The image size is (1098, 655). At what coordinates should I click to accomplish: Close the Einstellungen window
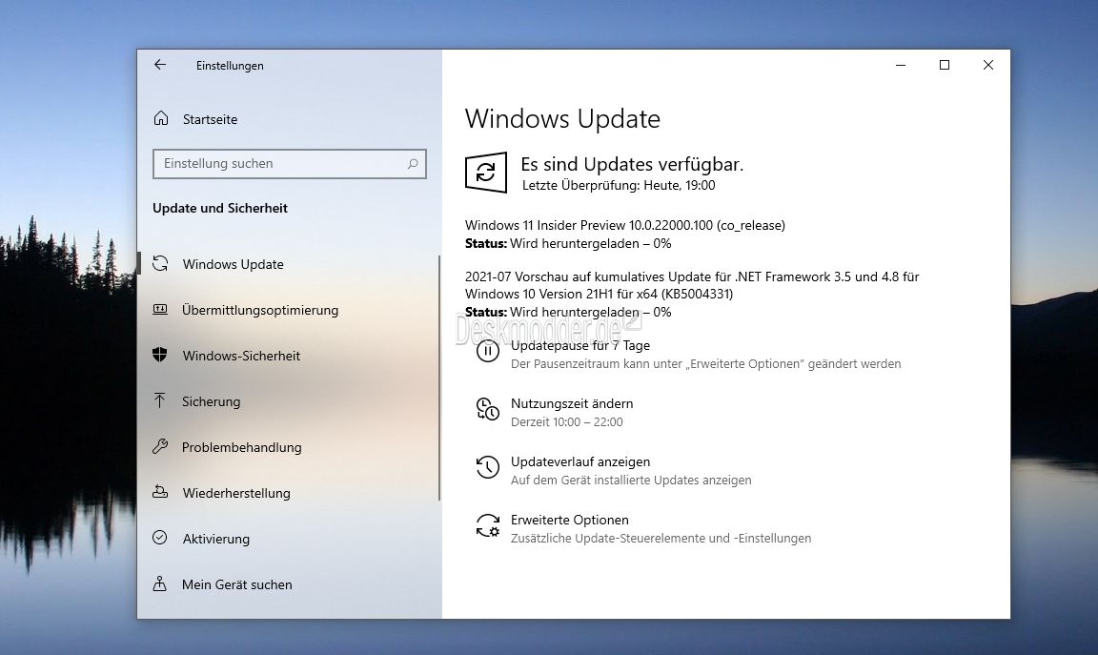click(988, 65)
